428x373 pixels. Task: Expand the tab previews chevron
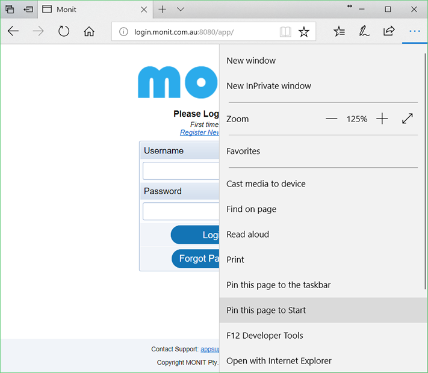coord(181,9)
